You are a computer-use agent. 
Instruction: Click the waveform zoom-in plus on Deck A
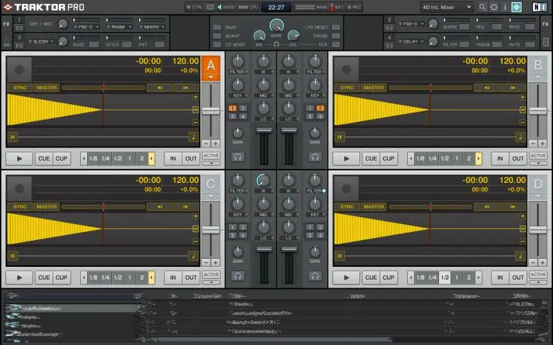point(196,97)
